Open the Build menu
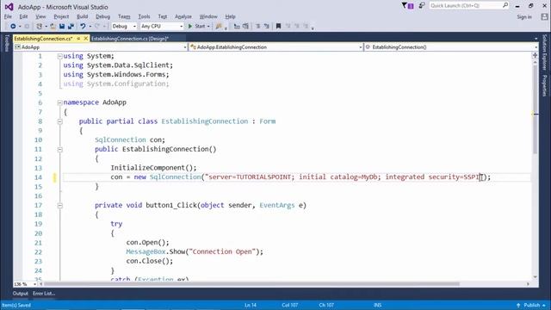The height and width of the screenshot is (310, 551). click(x=83, y=16)
